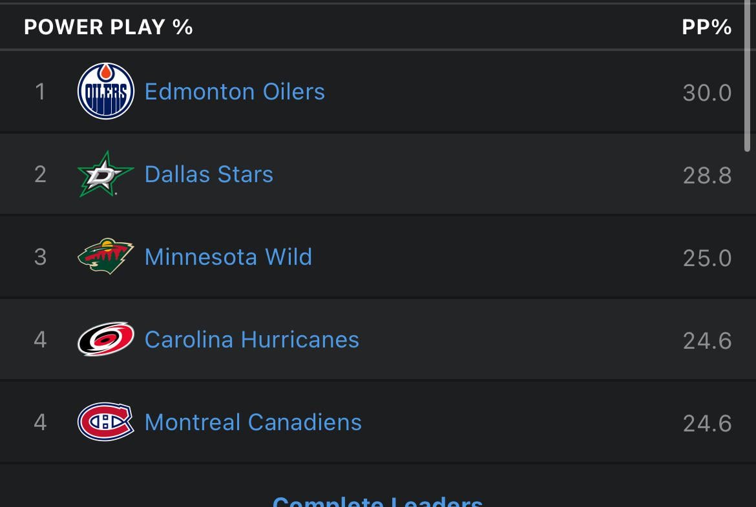This screenshot has height=507, width=756.
Task: Open the Montreal Canadiens team link
Action: [253, 422]
